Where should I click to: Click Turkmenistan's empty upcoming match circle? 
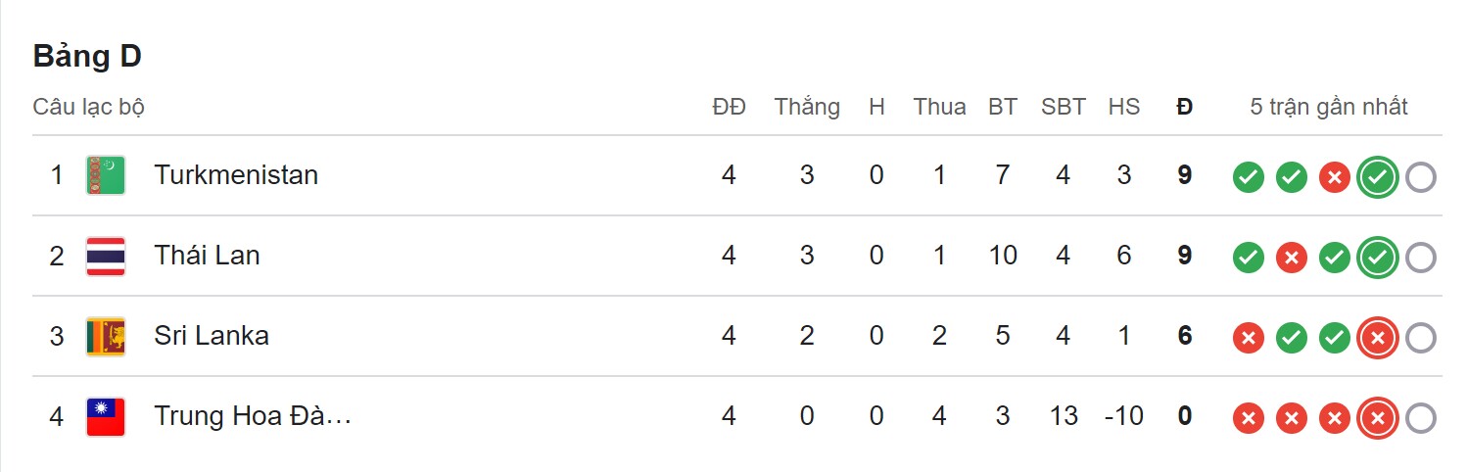pos(1421,177)
